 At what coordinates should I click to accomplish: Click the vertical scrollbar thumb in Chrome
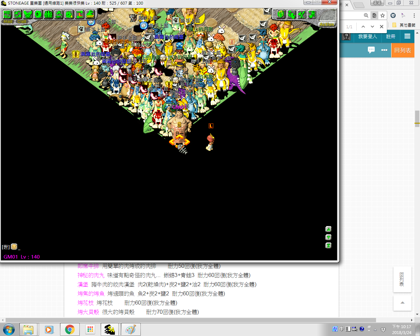pos(417,118)
